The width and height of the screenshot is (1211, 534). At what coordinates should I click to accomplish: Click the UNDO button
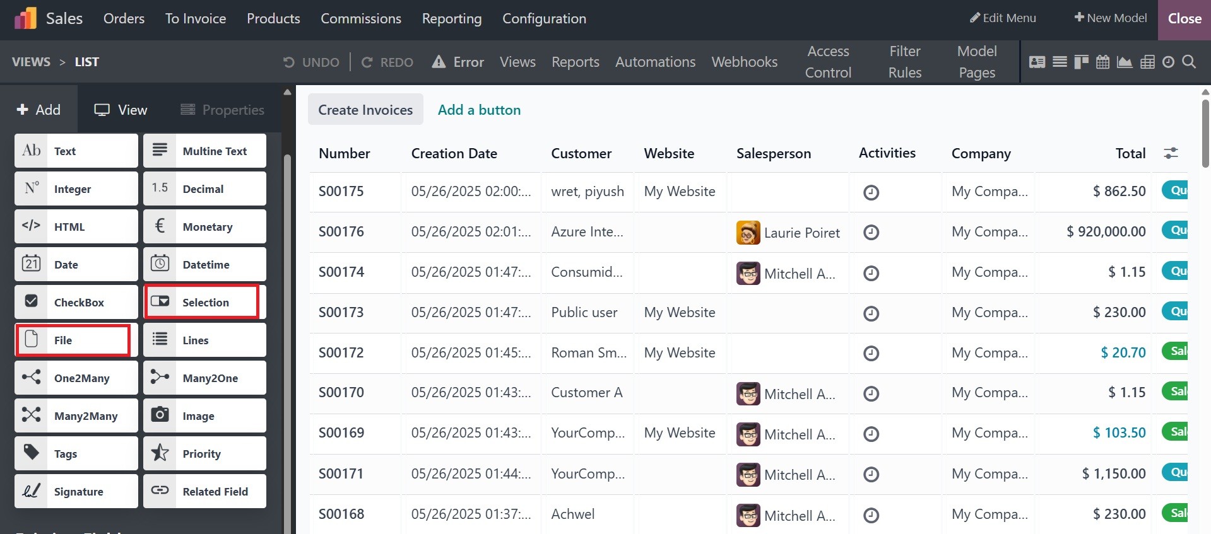coord(311,62)
